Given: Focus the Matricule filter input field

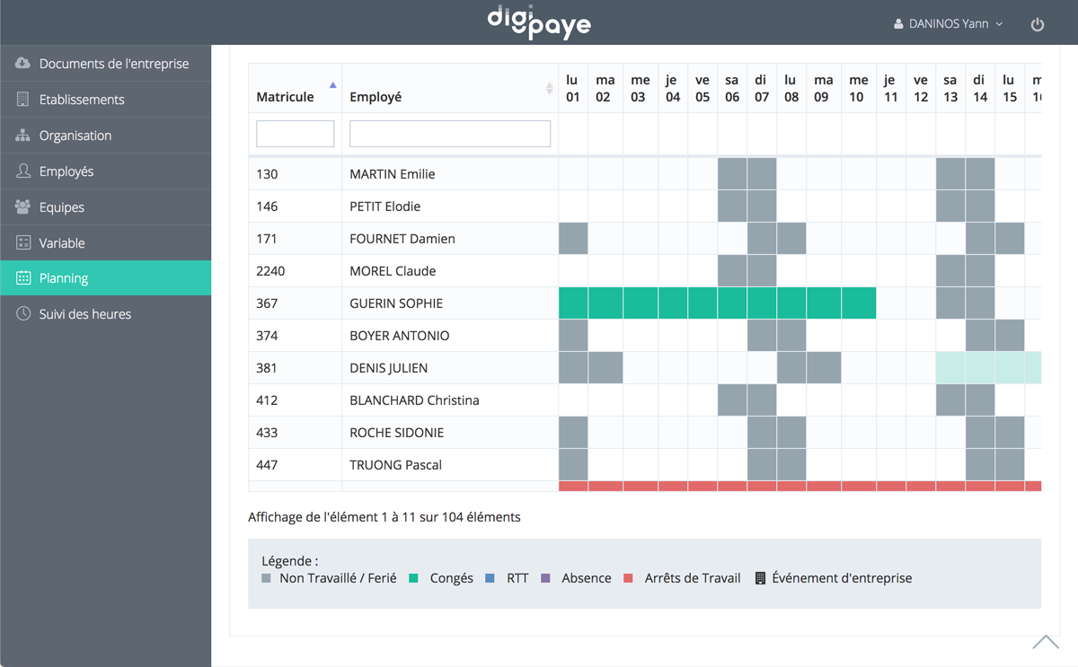Looking at the screenshot, I should click(295, 134).
